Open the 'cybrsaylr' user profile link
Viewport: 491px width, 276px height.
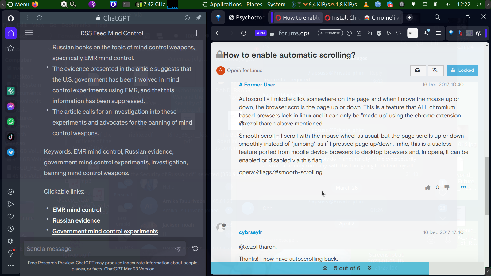click(x=250, y=232)
